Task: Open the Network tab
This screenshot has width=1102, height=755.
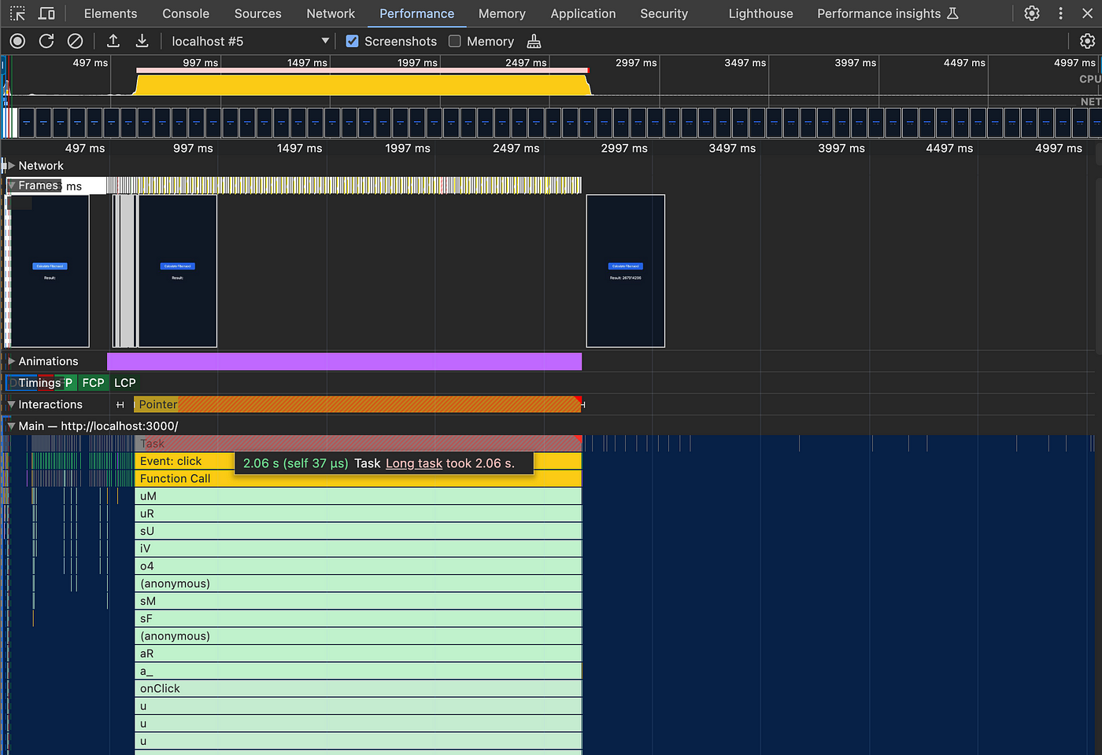Action: point(331,13)
